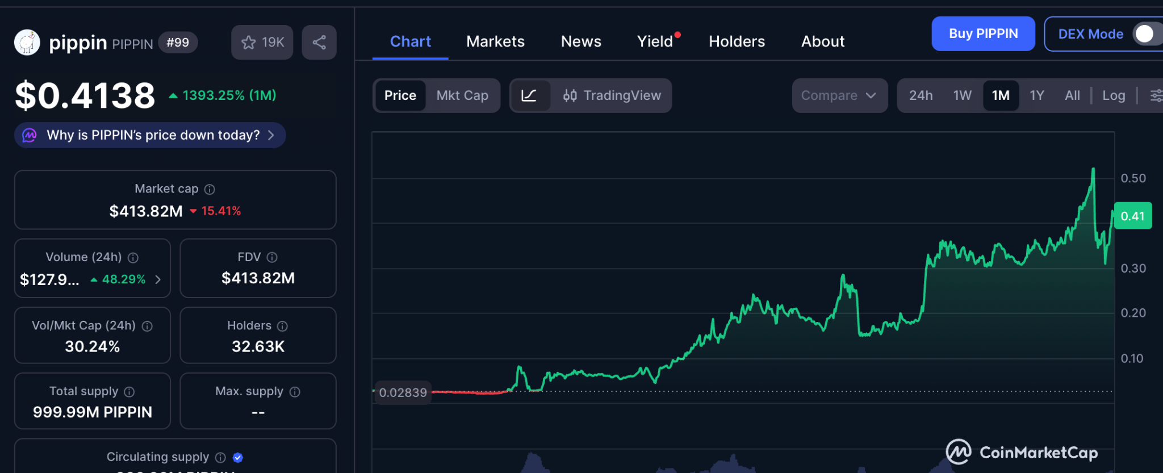
Task: Expand Volume (24h) details chevron
Action: pos(158,279)
